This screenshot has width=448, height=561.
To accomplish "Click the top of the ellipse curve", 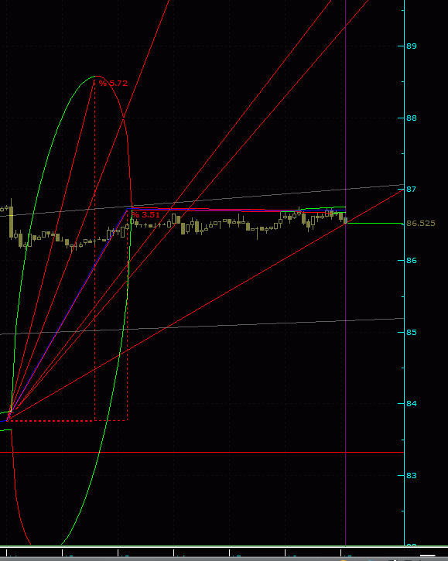I will (97, 76).
